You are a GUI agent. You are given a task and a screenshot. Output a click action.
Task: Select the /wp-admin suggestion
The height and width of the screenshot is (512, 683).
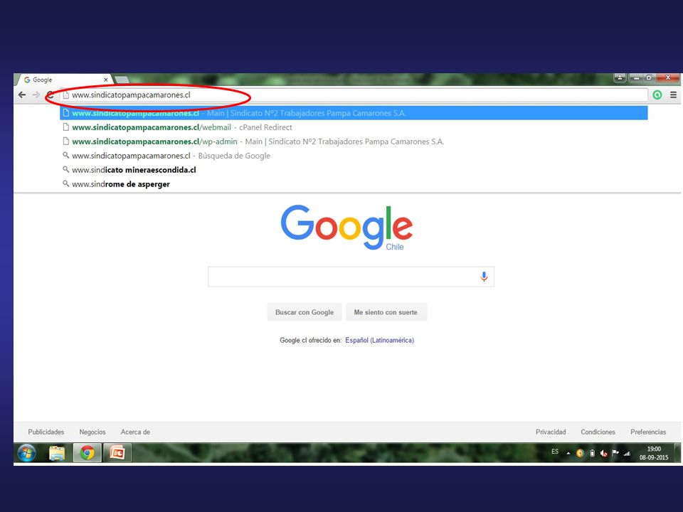(x=354, y=142)
